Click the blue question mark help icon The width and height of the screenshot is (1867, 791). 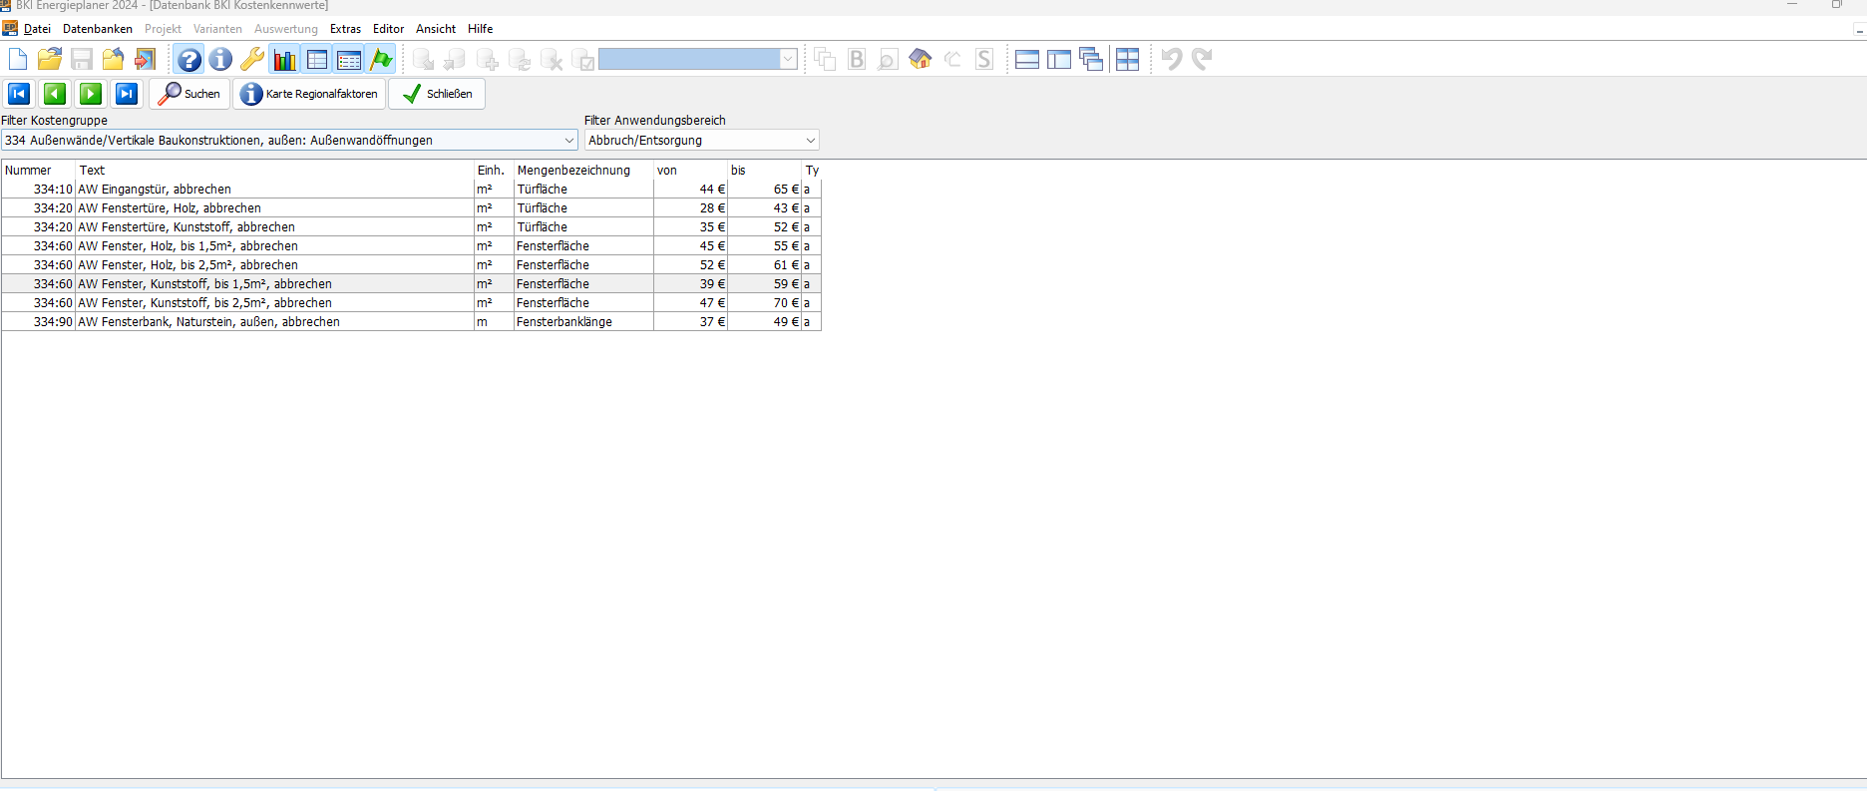(x=188, y=60)
